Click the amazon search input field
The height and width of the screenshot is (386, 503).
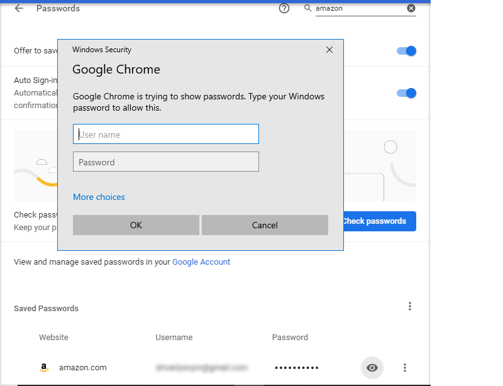(x=360, y=8)
